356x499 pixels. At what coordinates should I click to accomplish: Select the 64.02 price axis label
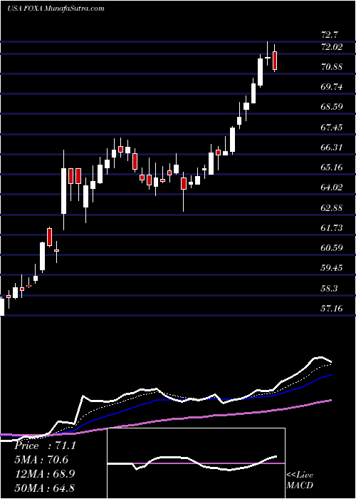coord(332,187)
